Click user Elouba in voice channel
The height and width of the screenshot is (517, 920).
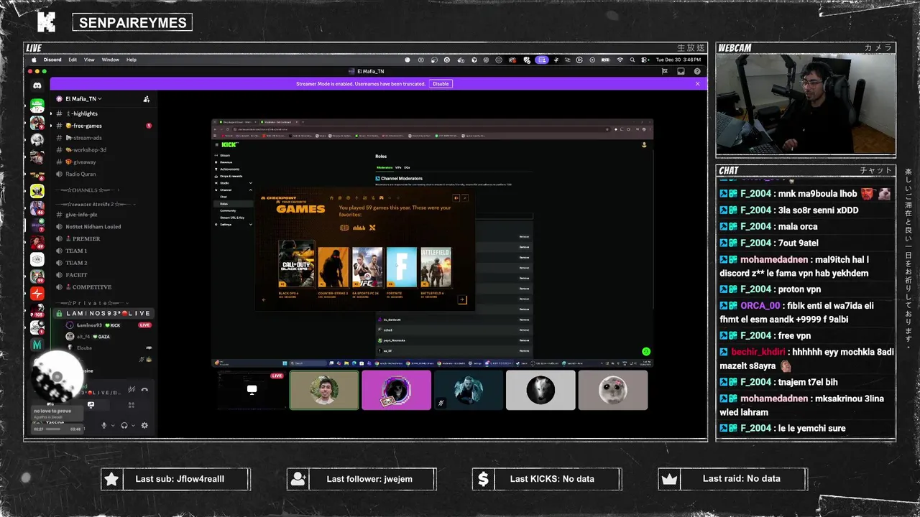108,348
